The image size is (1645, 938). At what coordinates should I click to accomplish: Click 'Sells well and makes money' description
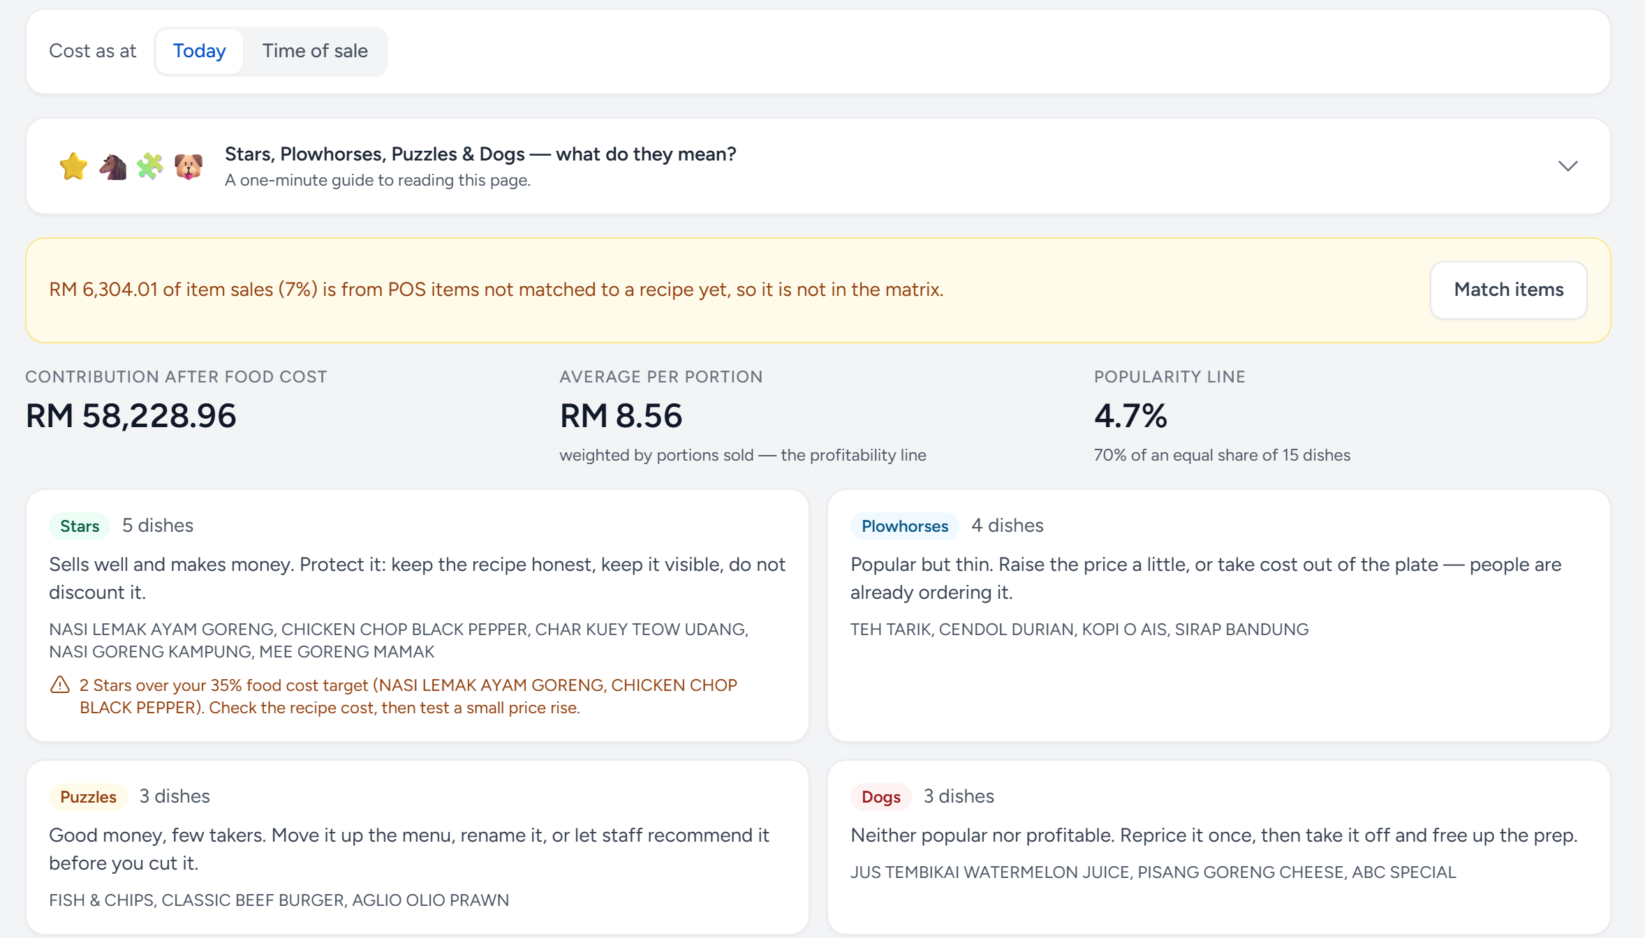[418, 578]
